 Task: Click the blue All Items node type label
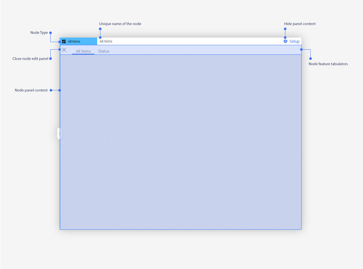coord(78,41)
